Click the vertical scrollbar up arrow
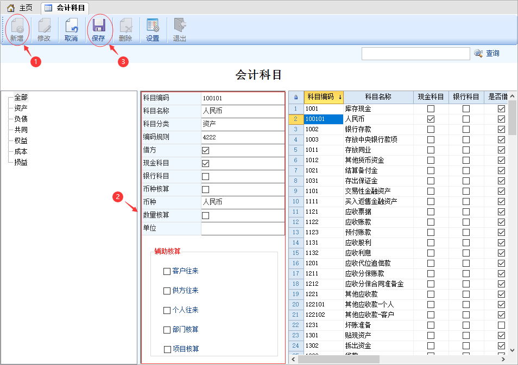This screenshot has width=518, height=365. (x=513, y=97)
